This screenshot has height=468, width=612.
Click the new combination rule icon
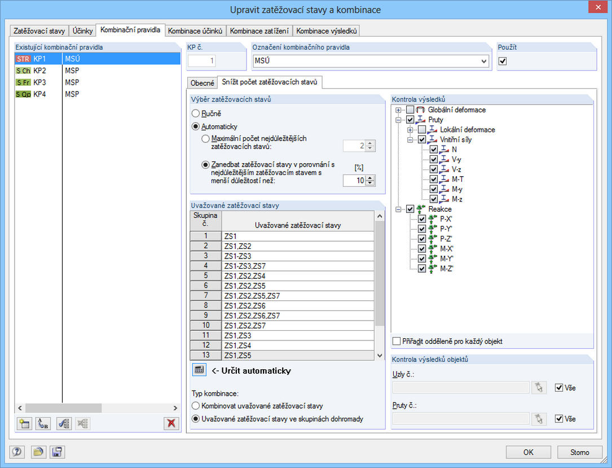click(25, 423)
